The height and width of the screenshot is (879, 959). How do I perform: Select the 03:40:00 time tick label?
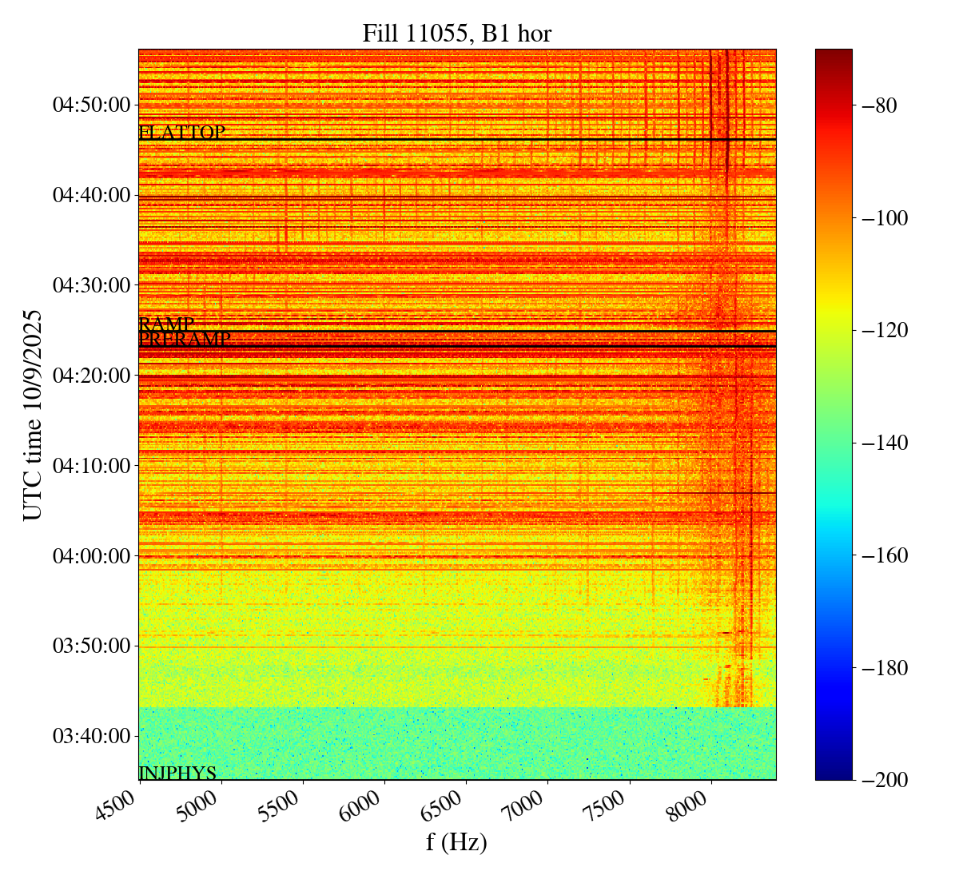point(91,735)
